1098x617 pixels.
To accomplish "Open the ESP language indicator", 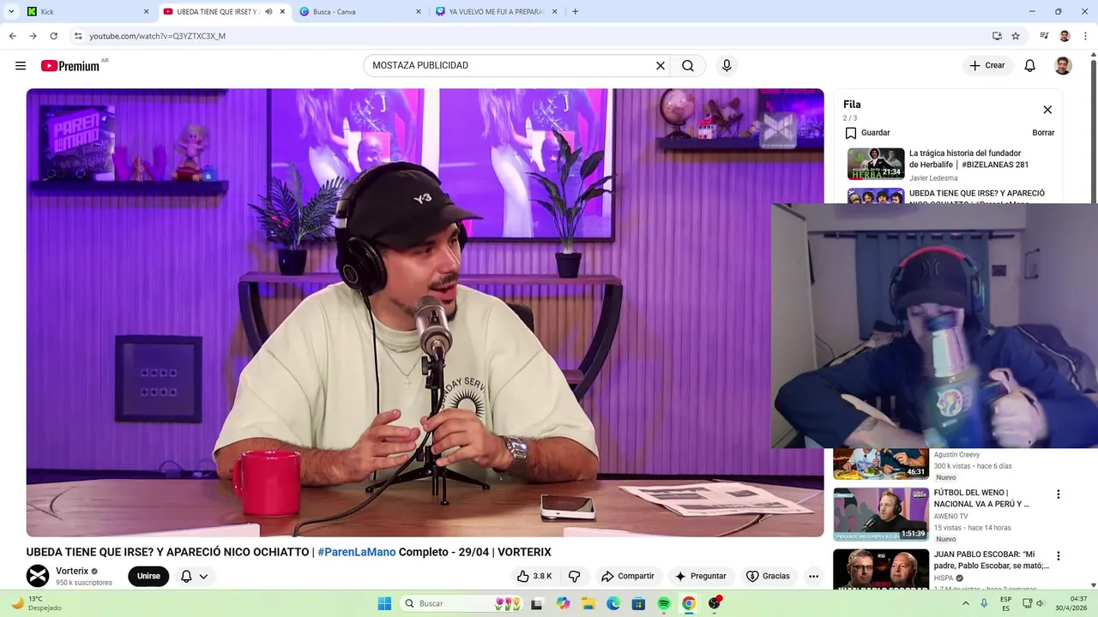I will 1005,603.
